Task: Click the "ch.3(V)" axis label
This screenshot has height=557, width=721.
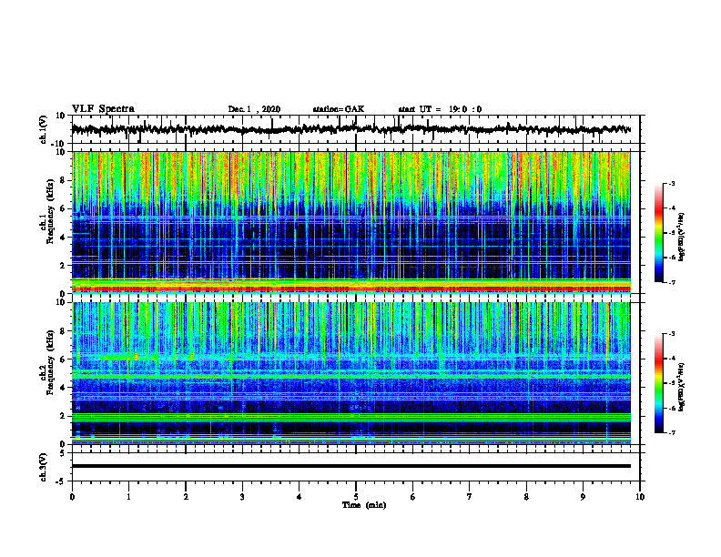Action: click(44, 467)
